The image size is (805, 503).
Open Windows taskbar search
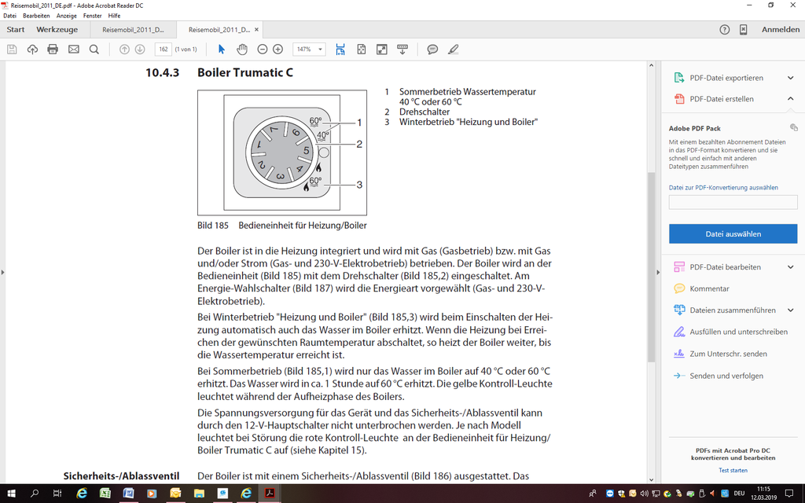(35, 494)
